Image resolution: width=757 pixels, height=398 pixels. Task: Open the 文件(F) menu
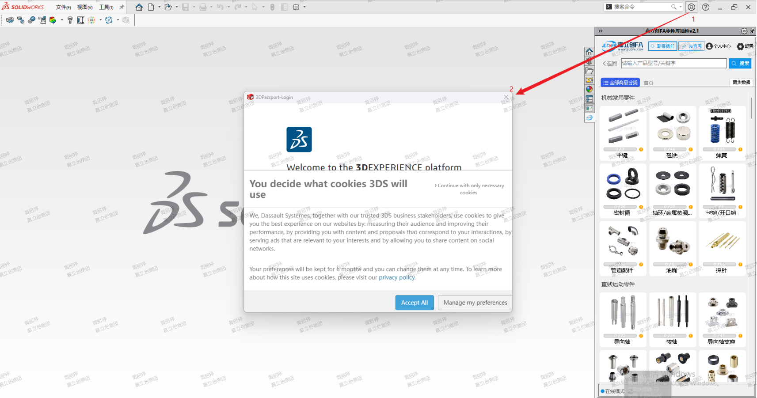pos(63,7)
